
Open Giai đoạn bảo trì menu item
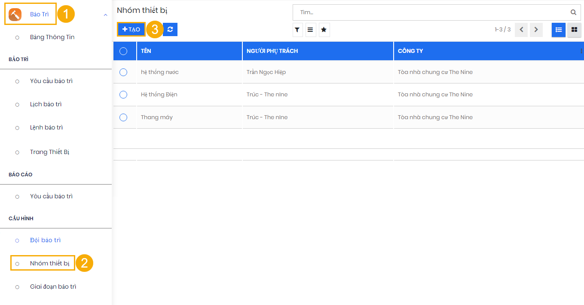(x=53, y=287)
